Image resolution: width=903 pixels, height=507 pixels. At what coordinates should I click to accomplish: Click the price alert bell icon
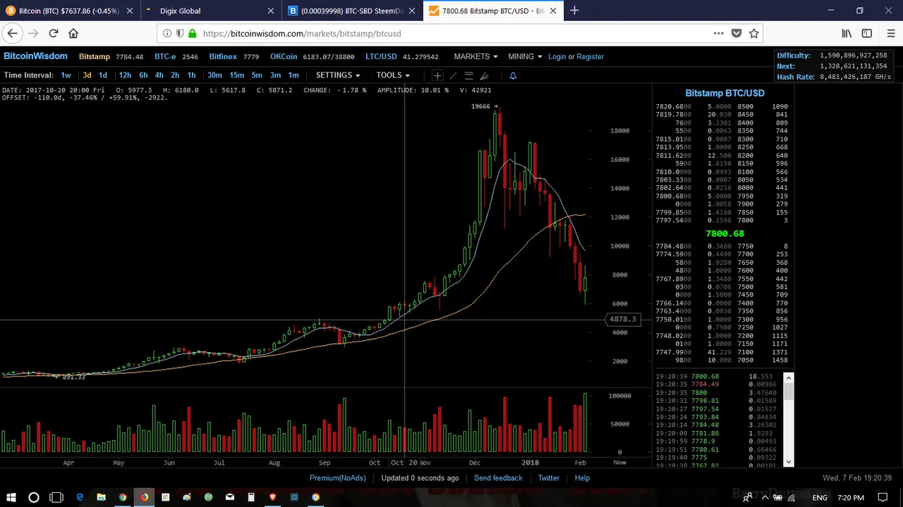[x=513, y=75]
